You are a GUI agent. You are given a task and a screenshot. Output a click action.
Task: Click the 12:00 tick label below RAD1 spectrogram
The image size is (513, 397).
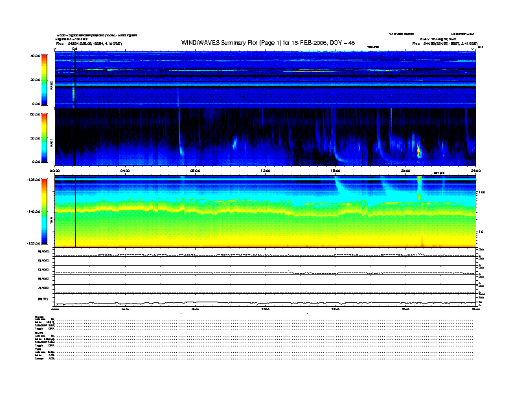pos(266,171)
